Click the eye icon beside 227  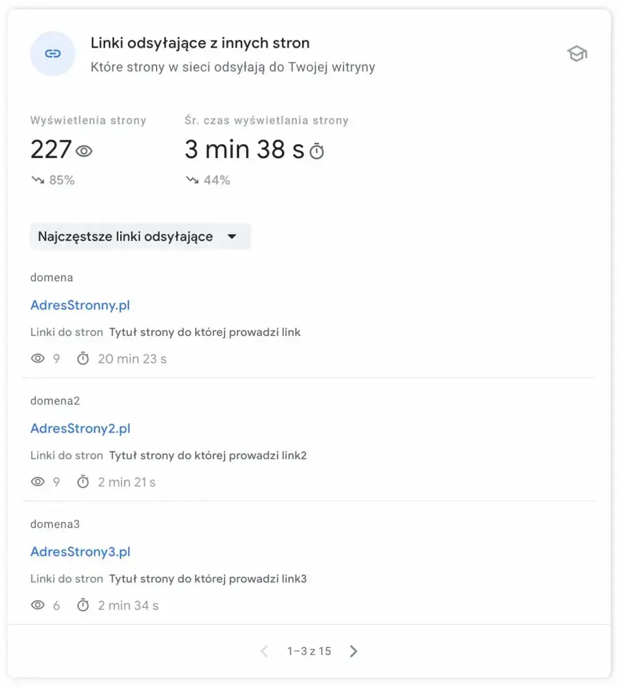tap(84, 151)
